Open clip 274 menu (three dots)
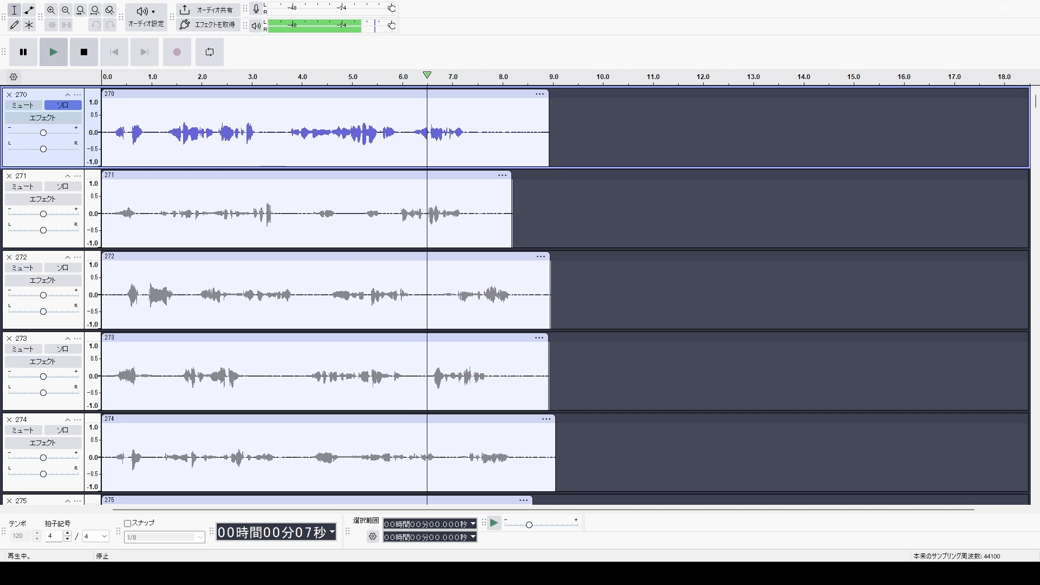Screen dimensions: 1040x585 pyautogui.click(x=546, y=419)
